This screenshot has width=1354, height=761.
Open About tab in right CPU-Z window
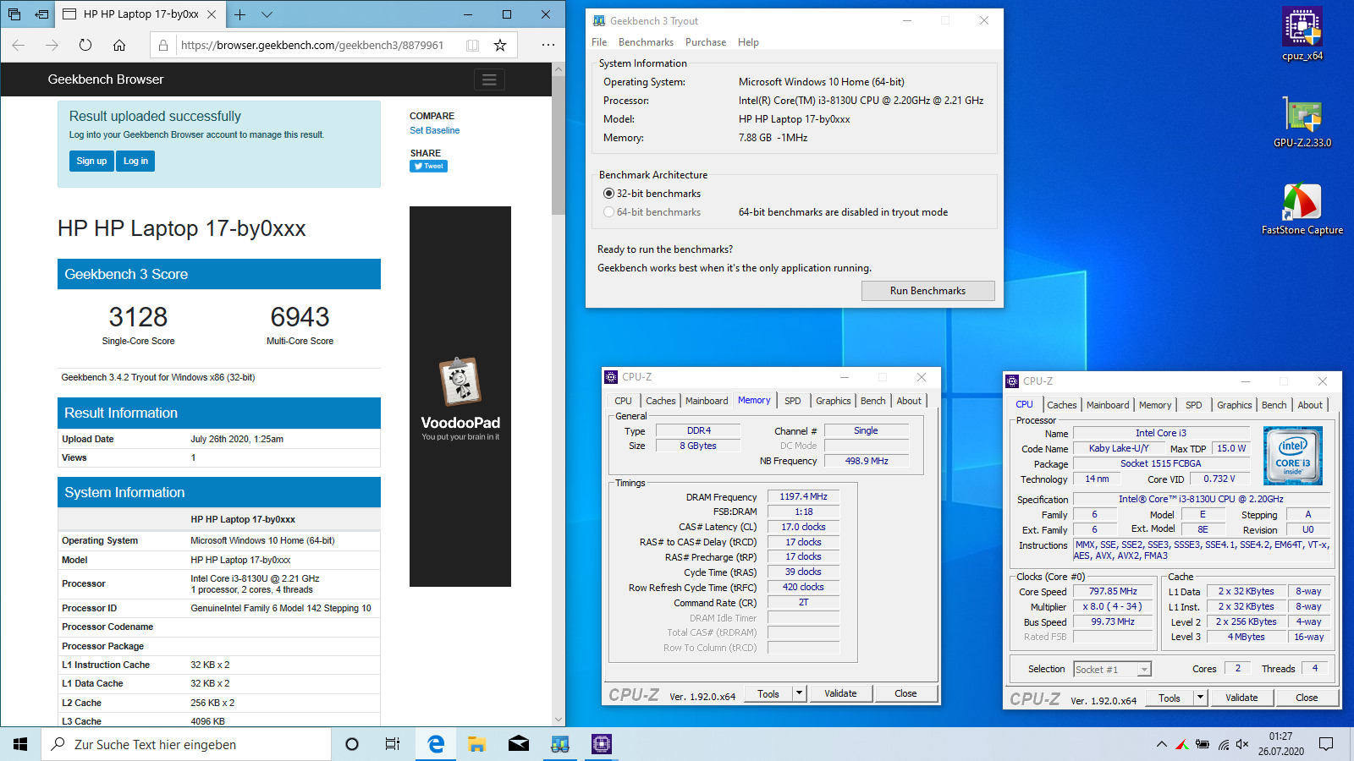tap(1310, 405)
